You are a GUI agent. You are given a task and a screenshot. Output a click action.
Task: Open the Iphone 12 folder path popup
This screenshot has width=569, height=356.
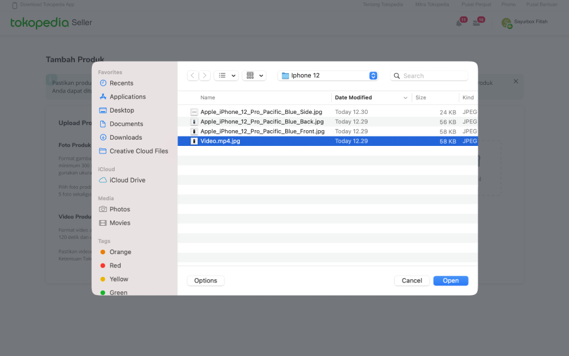pyautogui.click(x=328, y=75)
